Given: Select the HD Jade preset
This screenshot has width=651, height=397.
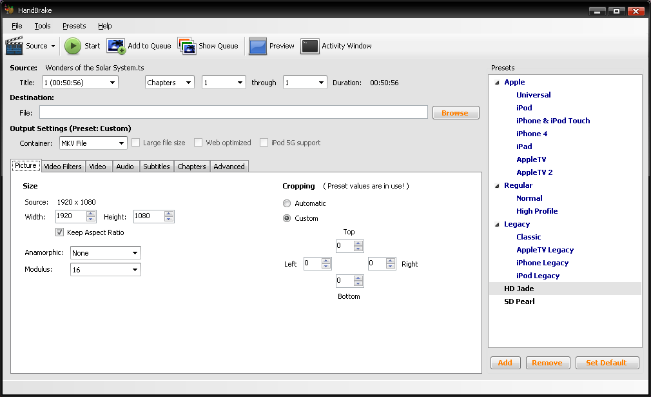Looking at the screenshot, I should point(519,289).
